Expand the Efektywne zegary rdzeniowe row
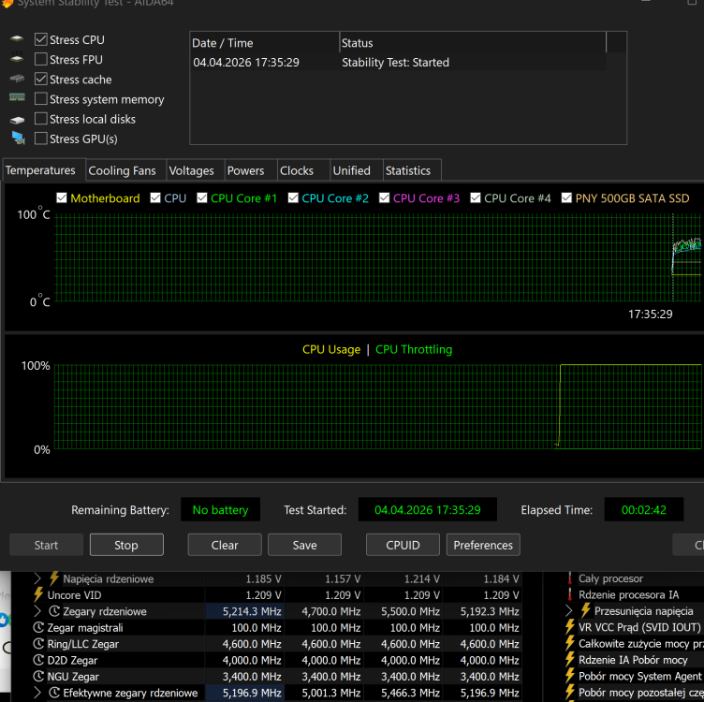This screenshot has width=704, height=702. point(37,693)
